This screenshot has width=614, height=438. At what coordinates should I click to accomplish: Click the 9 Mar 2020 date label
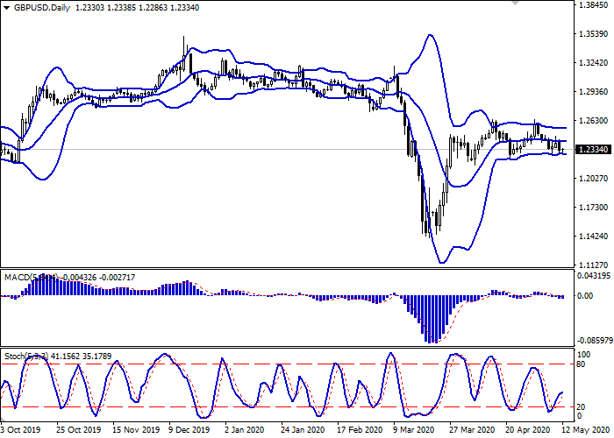415,430
